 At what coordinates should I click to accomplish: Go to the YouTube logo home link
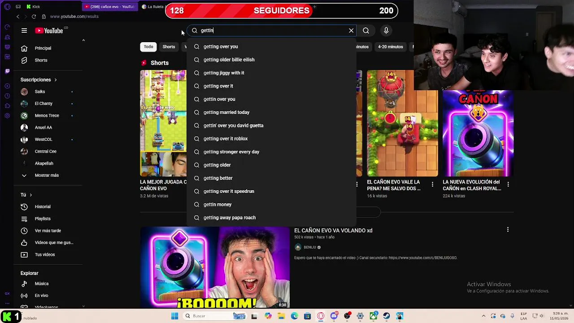click(49, 31)
